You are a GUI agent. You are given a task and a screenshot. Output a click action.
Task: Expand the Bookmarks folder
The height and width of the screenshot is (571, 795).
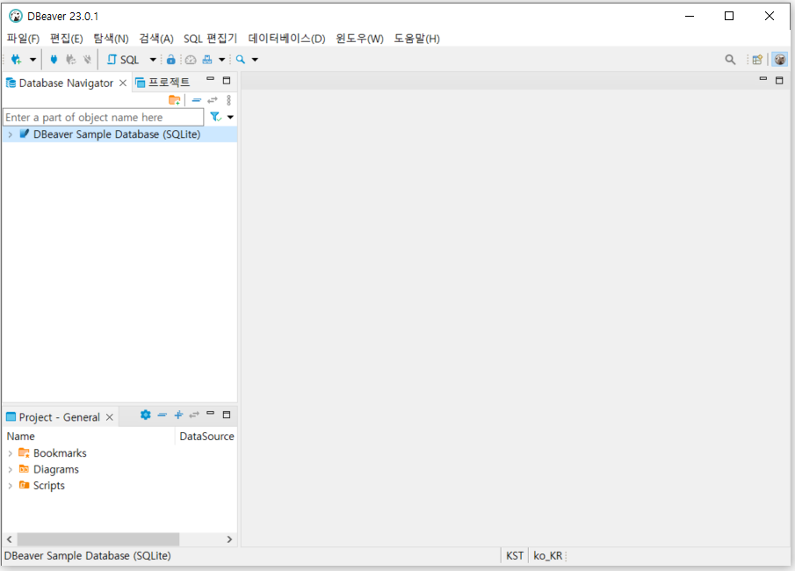pyautogui.click(x=11, y=453)
